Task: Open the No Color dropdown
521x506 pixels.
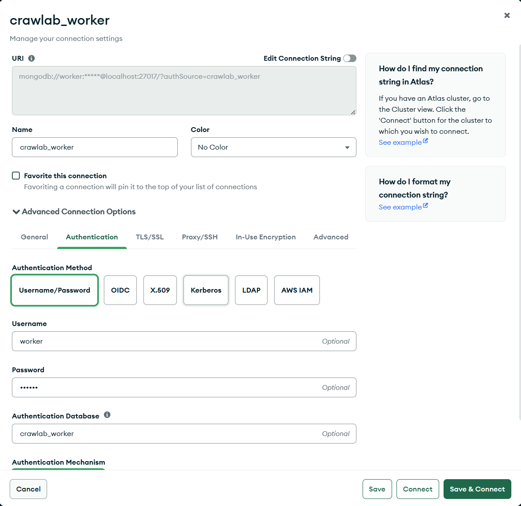Action: tap(273, 147)
